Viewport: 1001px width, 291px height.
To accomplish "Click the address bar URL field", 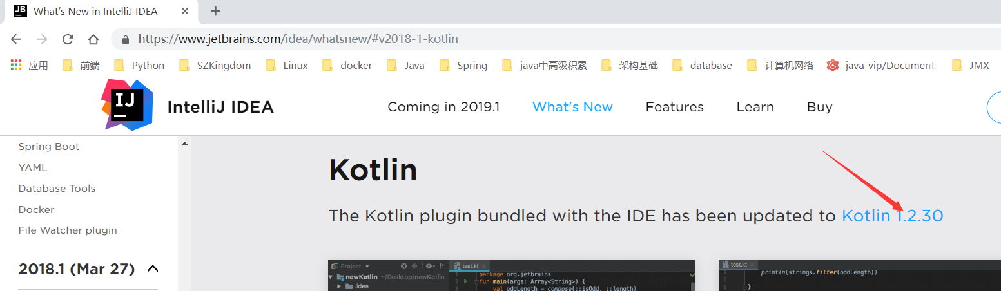I will pos(554,39).
